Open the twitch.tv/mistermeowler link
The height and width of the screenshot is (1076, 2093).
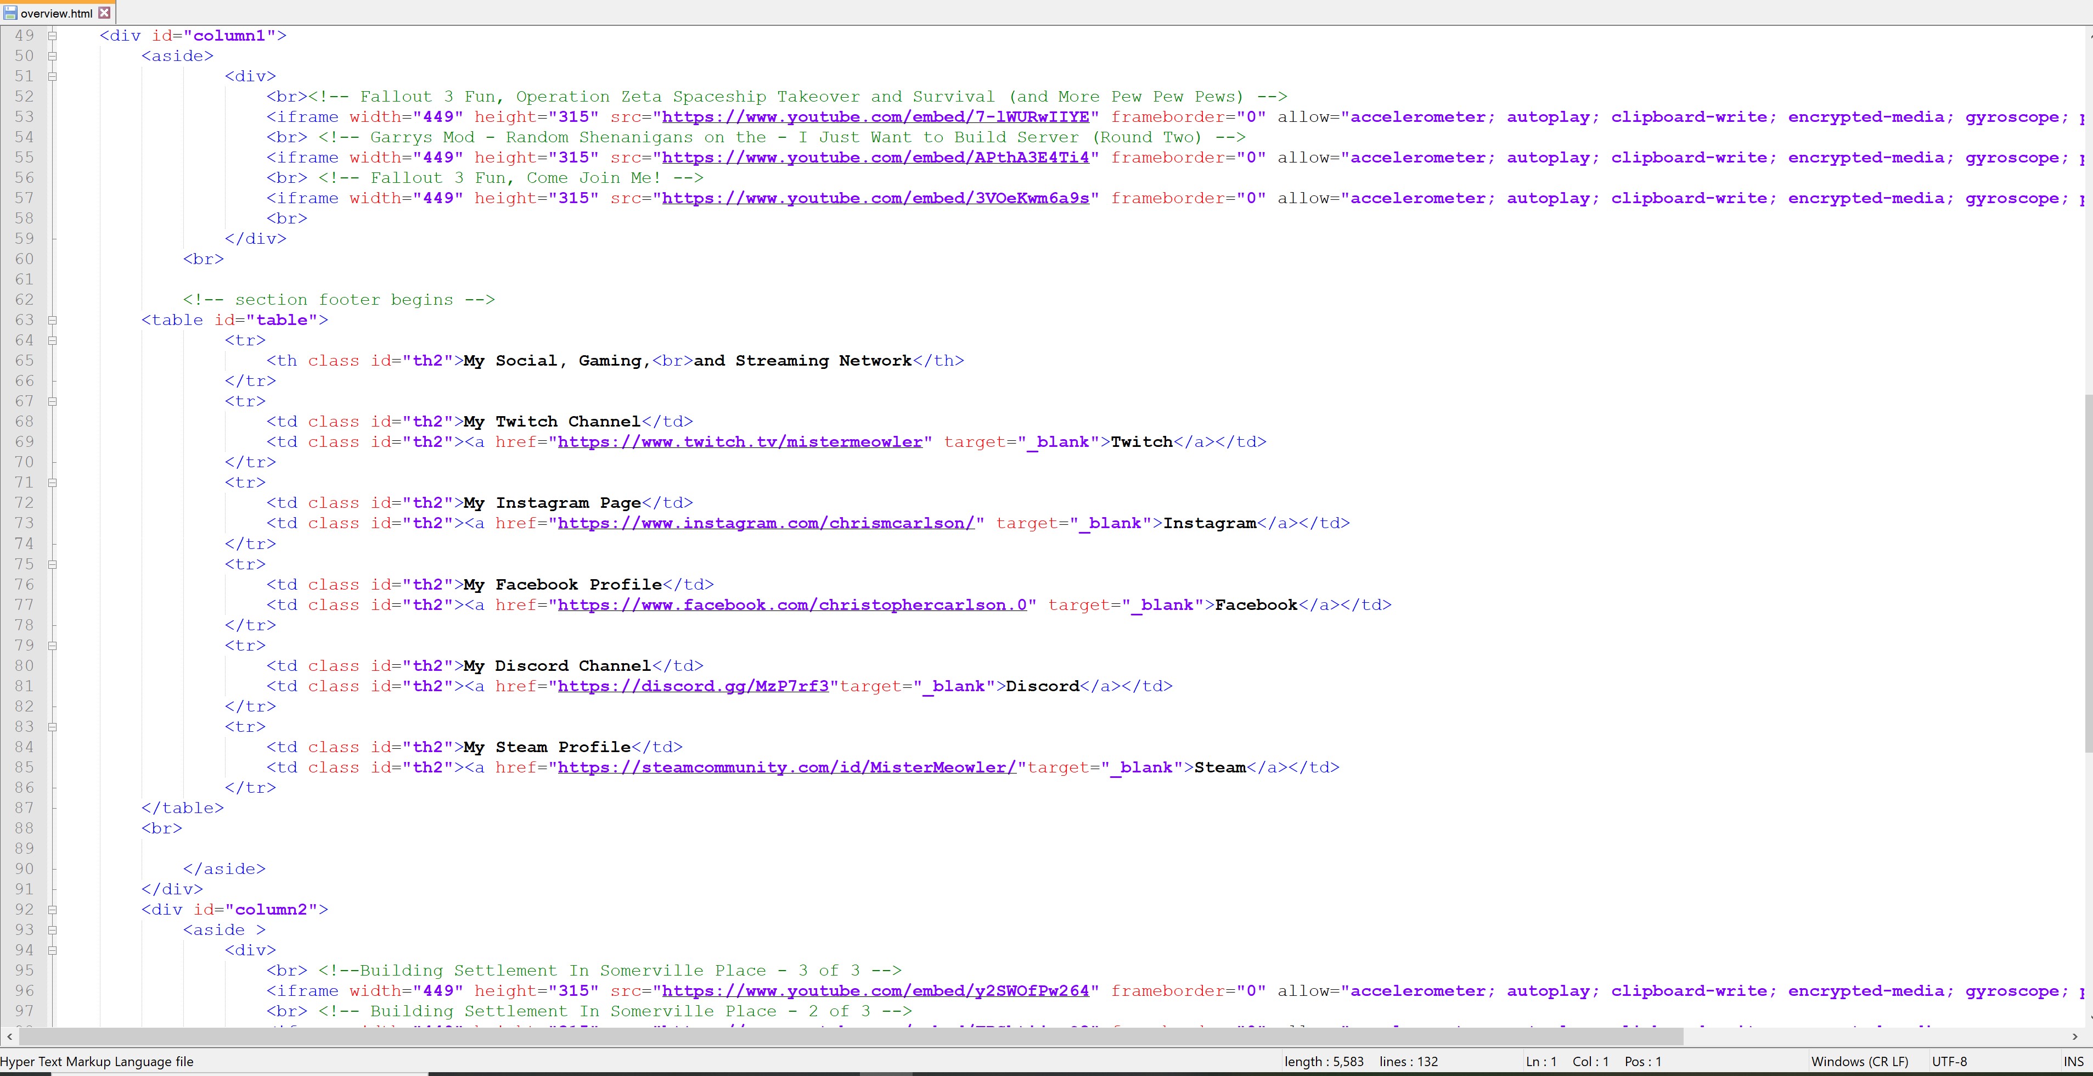[x=740, y=442]
